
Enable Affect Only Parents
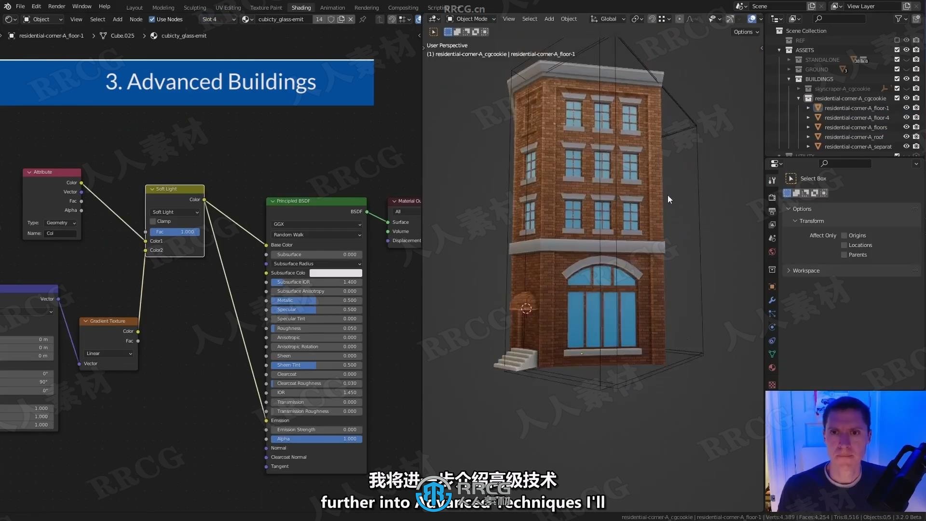pos(844,255)
